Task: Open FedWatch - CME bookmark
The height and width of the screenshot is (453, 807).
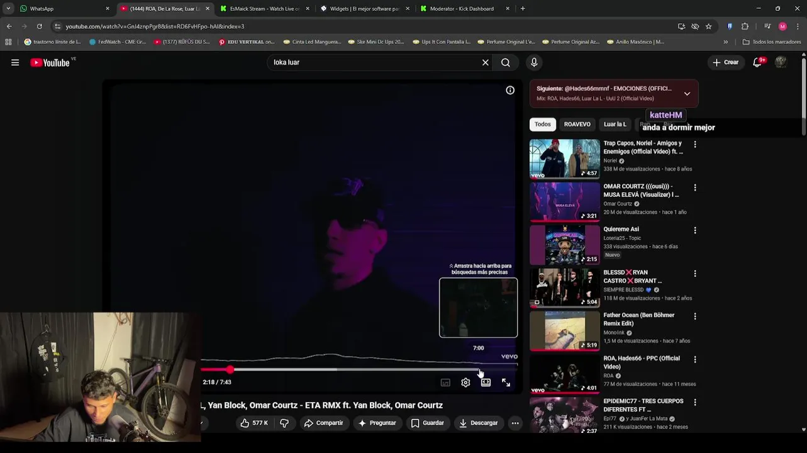Action: pyautogui.click(x=118, y=42)
